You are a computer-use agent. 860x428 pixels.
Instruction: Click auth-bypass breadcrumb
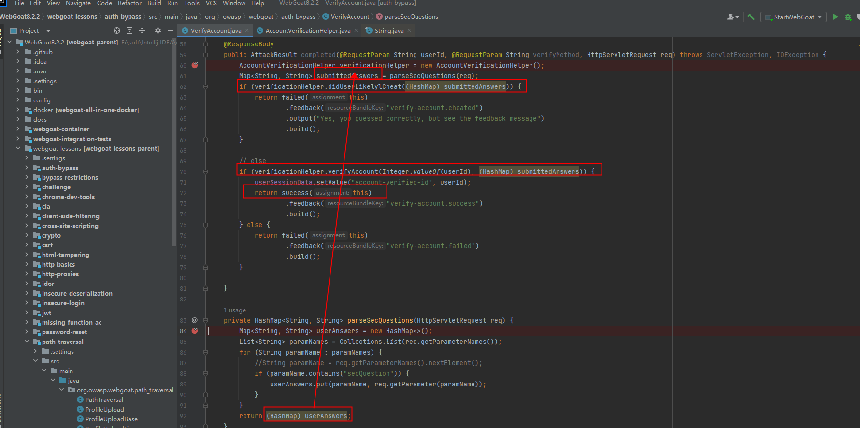click(x=123, y=17)
